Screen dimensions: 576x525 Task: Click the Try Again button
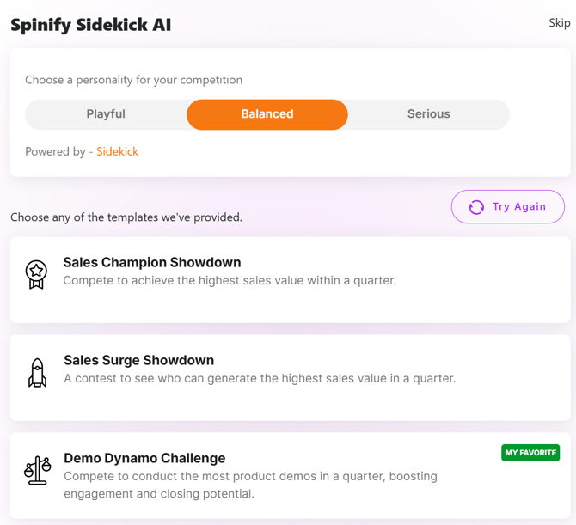508,207
